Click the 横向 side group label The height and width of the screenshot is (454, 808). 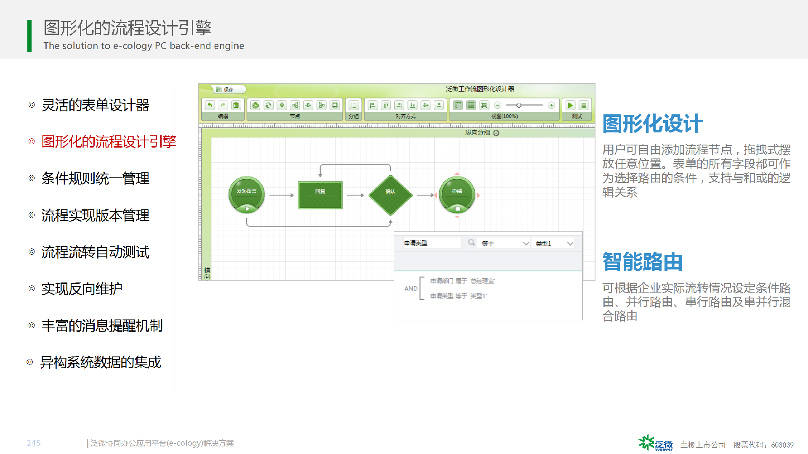(207, 273)
